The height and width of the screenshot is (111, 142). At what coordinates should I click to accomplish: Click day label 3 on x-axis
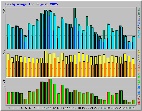pyautogui.click(x=17, y=108)
